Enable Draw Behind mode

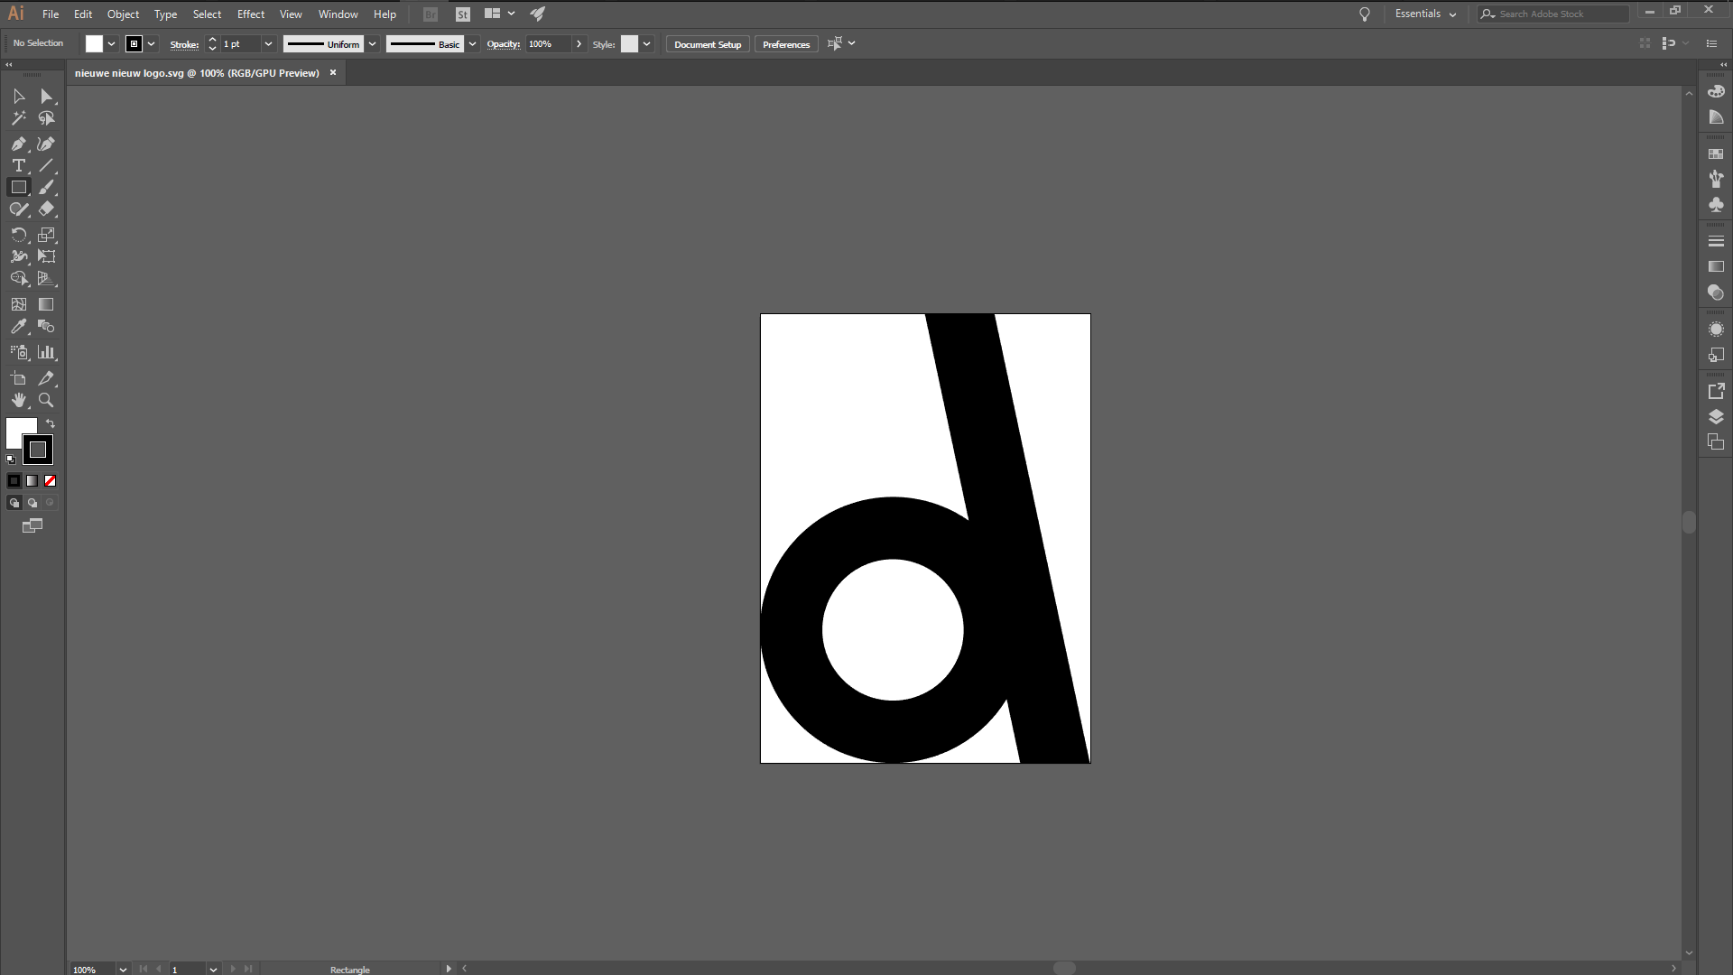(x=32, y=503)
